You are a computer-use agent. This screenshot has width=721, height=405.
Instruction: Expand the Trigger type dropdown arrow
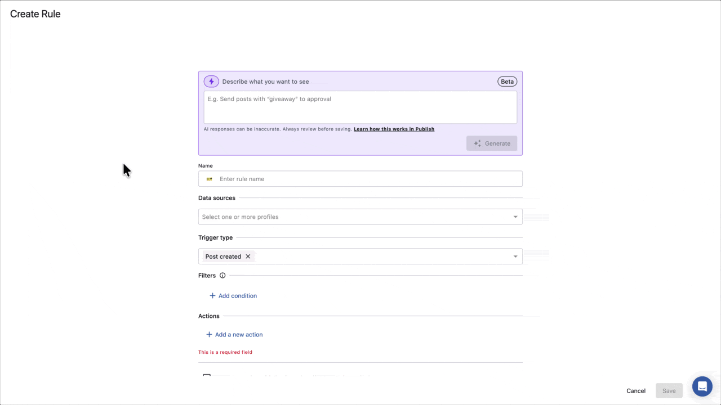(x=515, y=256)
